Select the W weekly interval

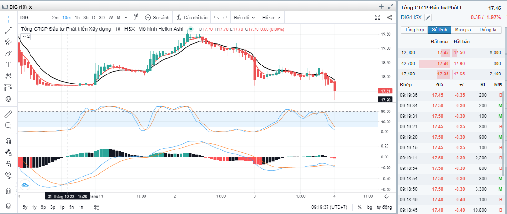(110, 18)
